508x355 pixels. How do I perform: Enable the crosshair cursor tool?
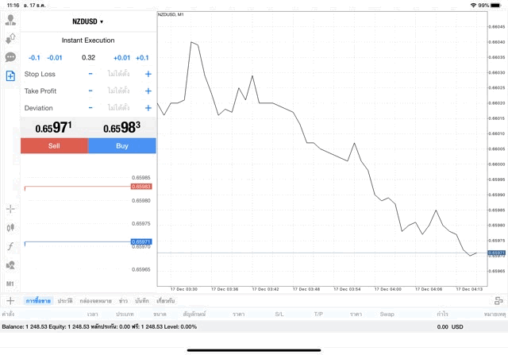click(10, 209)
